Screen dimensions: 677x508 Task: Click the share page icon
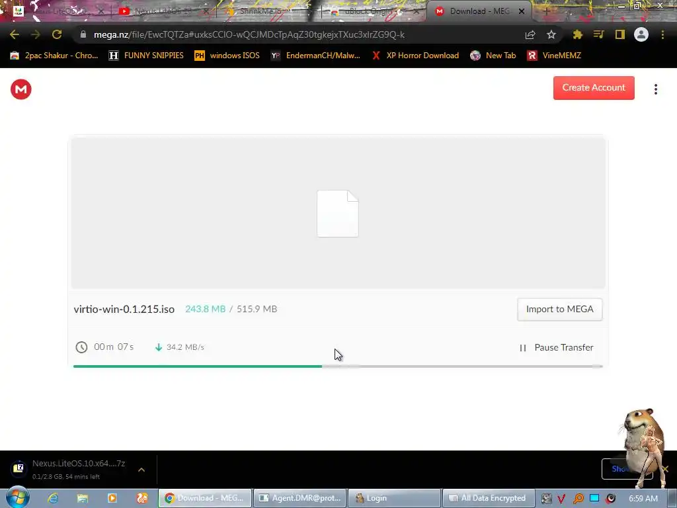point(530,34)
